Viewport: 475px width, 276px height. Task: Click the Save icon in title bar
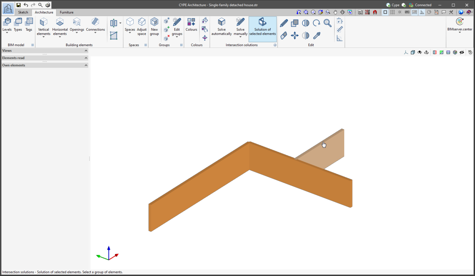(x=19, y=5)
